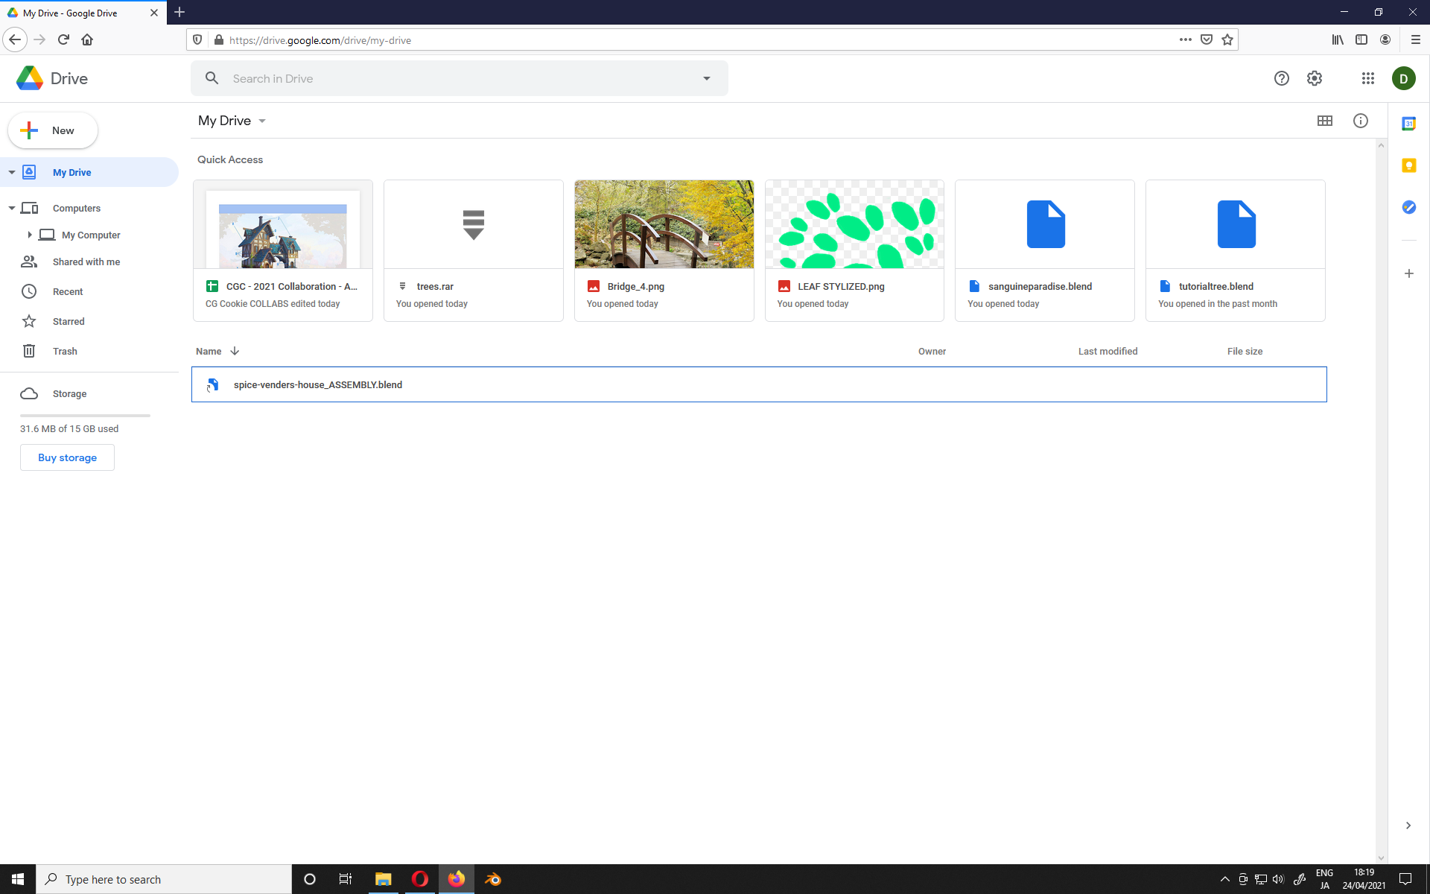Image resolution: width=1430 pixels, height=894 pixels.
Task: Click the get add-ons plus icon
Action: (x=1408, y=273)
